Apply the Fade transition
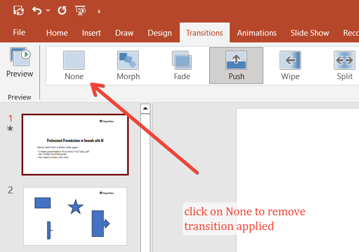Image resolution: width=359 pixels, height=252 pixels. pos(182,65)
